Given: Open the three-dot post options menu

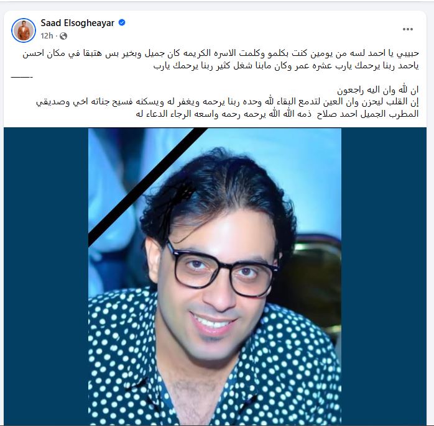Looking at the screenshot, I should (408, 29).
